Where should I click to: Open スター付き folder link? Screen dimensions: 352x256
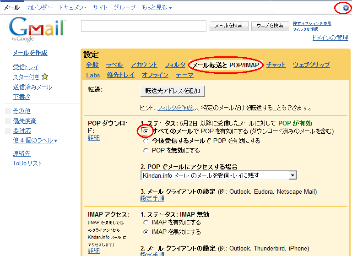[27, 77]
